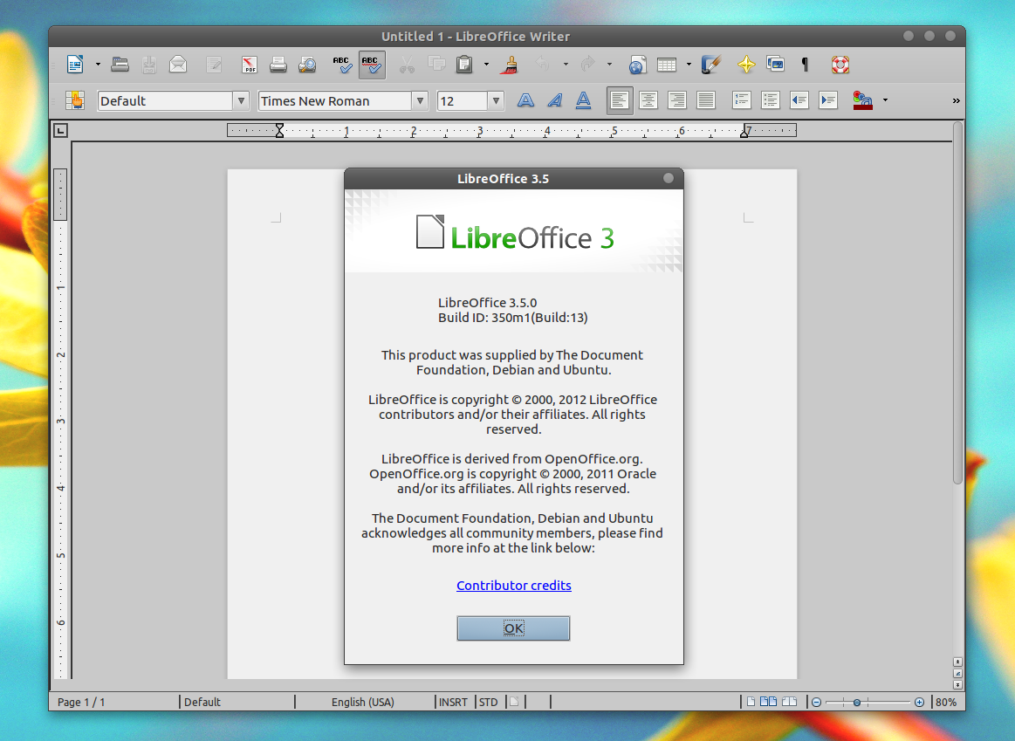1015x741 pixels.
Task: Toggle Bold formatting
Action: pyautogui.click(x=525, y=100)
